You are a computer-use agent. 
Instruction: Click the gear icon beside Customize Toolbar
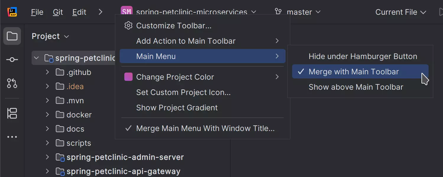pos(128,25)
